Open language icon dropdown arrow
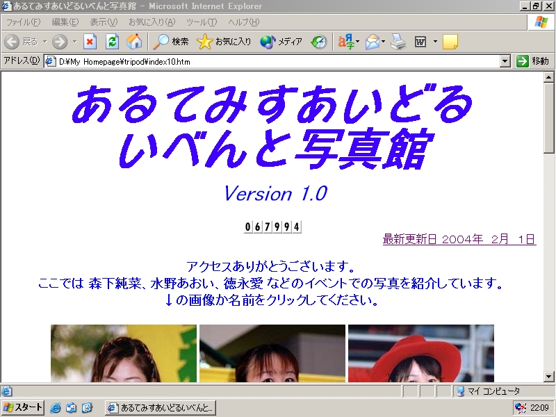Image resolution: width=556 pixels, height=417 pixels. (x=357, y=42)
